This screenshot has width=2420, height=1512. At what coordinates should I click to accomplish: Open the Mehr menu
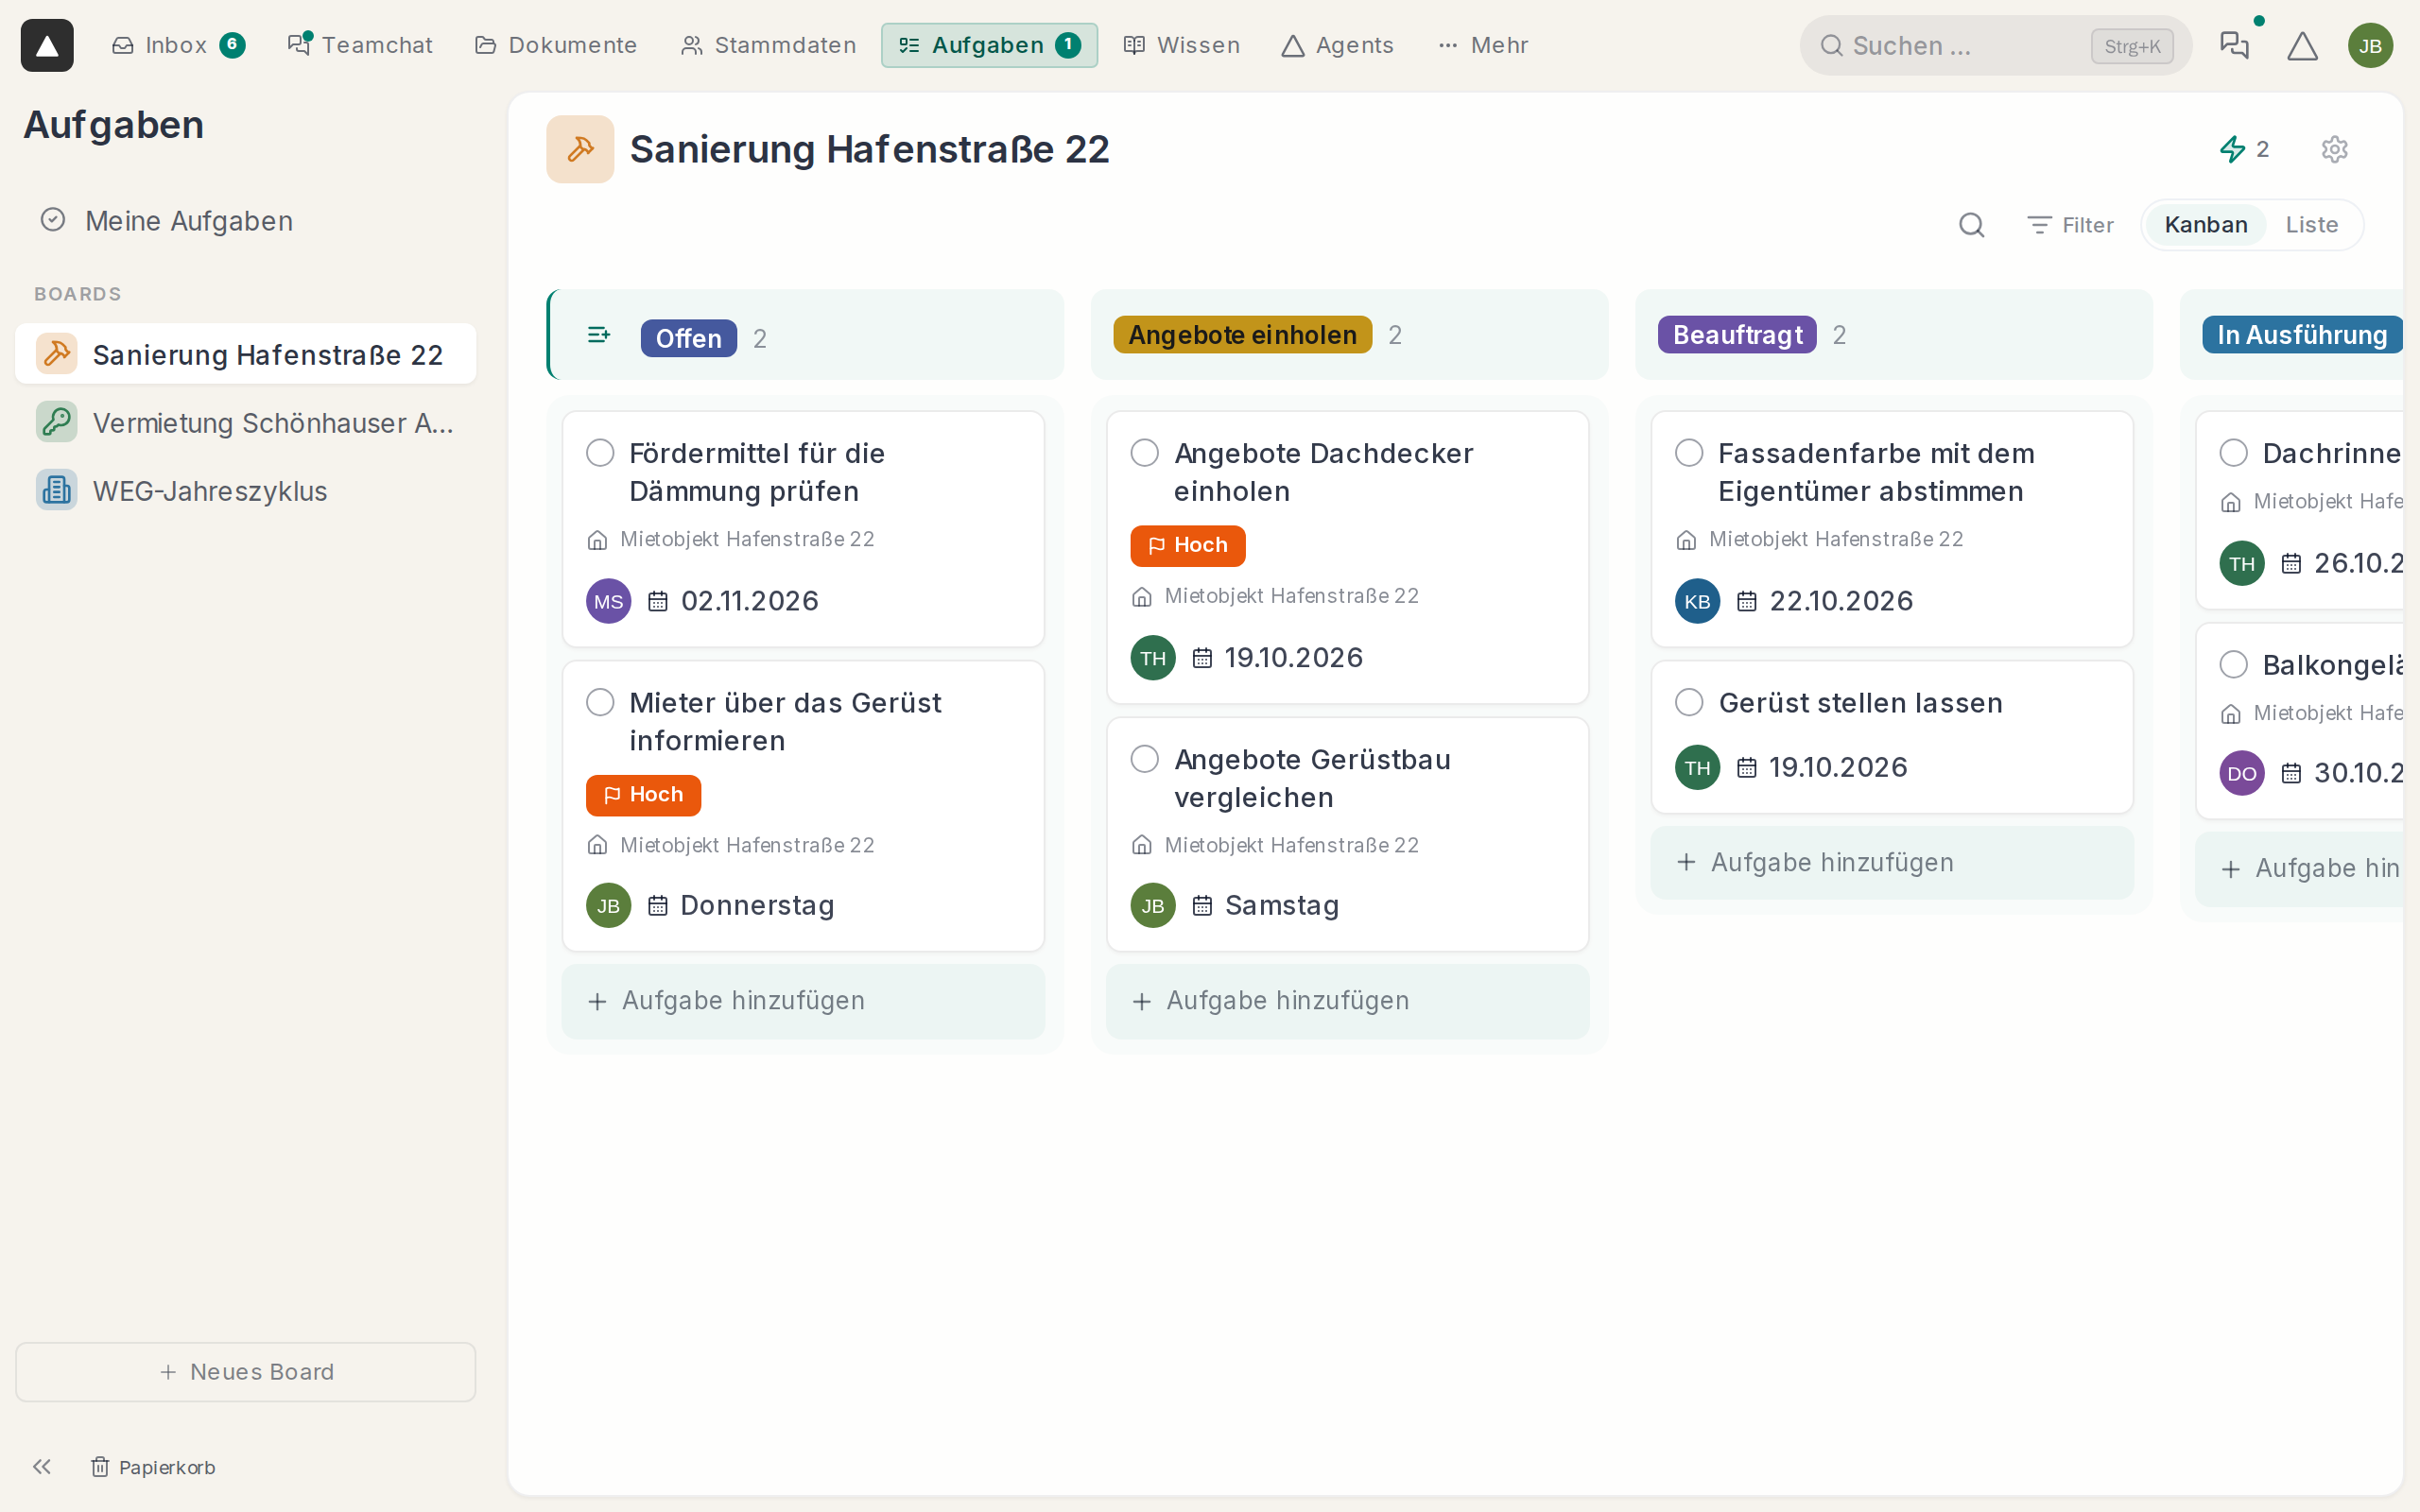[x=1483, y=45]
